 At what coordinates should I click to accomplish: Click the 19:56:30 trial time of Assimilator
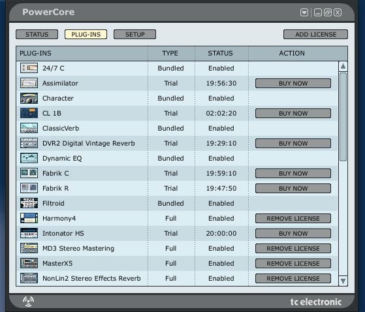(221, 84)
